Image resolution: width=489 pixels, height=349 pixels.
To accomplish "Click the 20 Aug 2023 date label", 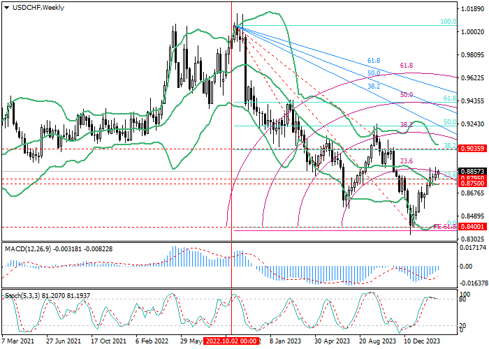I will point(378,341).
